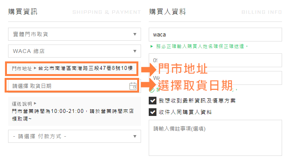Viewport: 289px width, 162px height.
Task: Toggle 我想收到最新資訊及優惠方案 checkbox
Action: pyautogui.click(x=153, y=101)
